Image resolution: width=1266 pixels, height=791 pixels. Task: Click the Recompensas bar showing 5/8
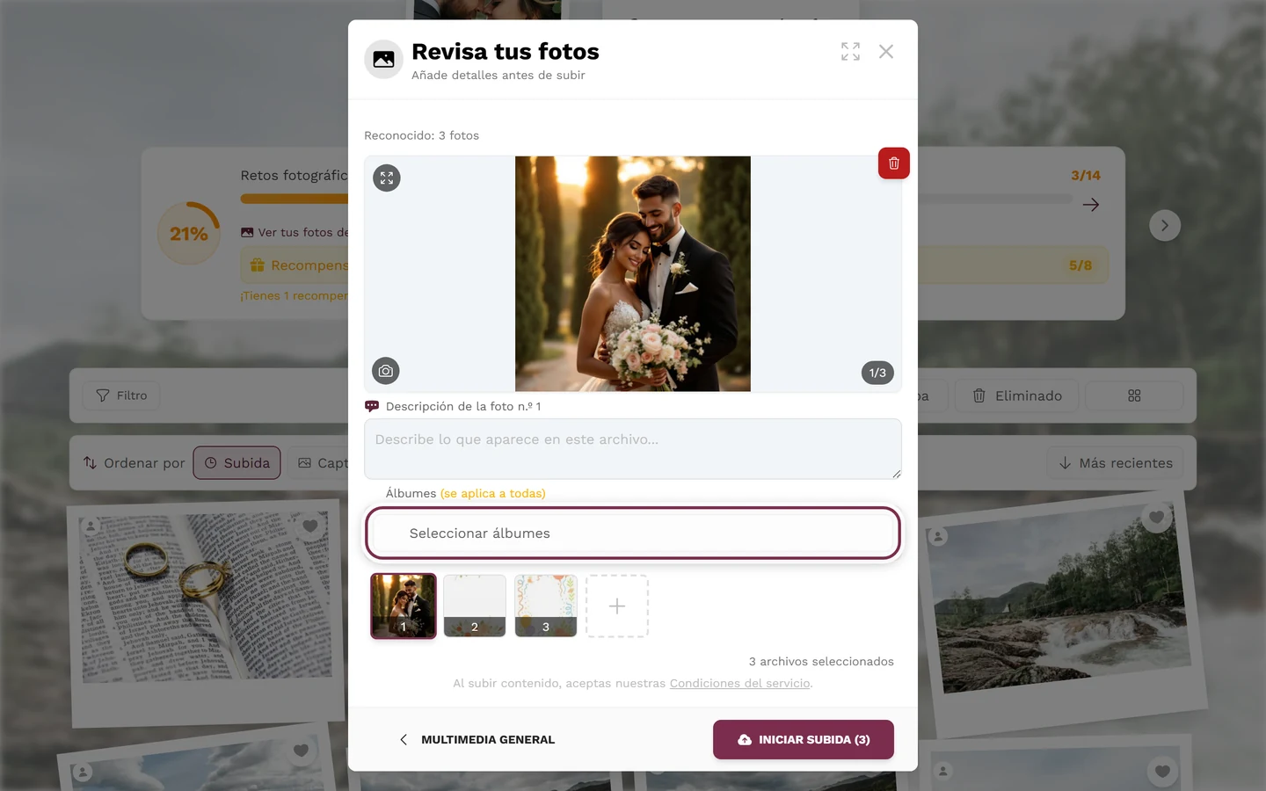674,265
